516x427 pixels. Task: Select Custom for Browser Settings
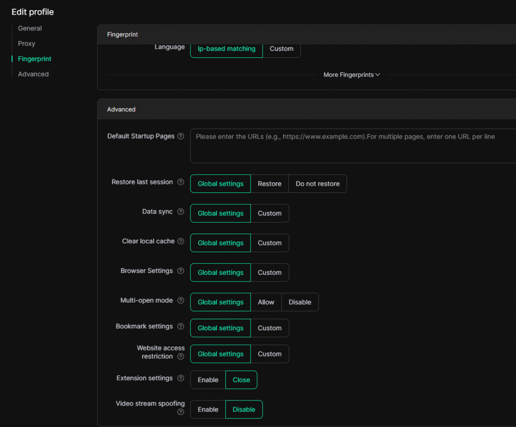tap(270, 273)
